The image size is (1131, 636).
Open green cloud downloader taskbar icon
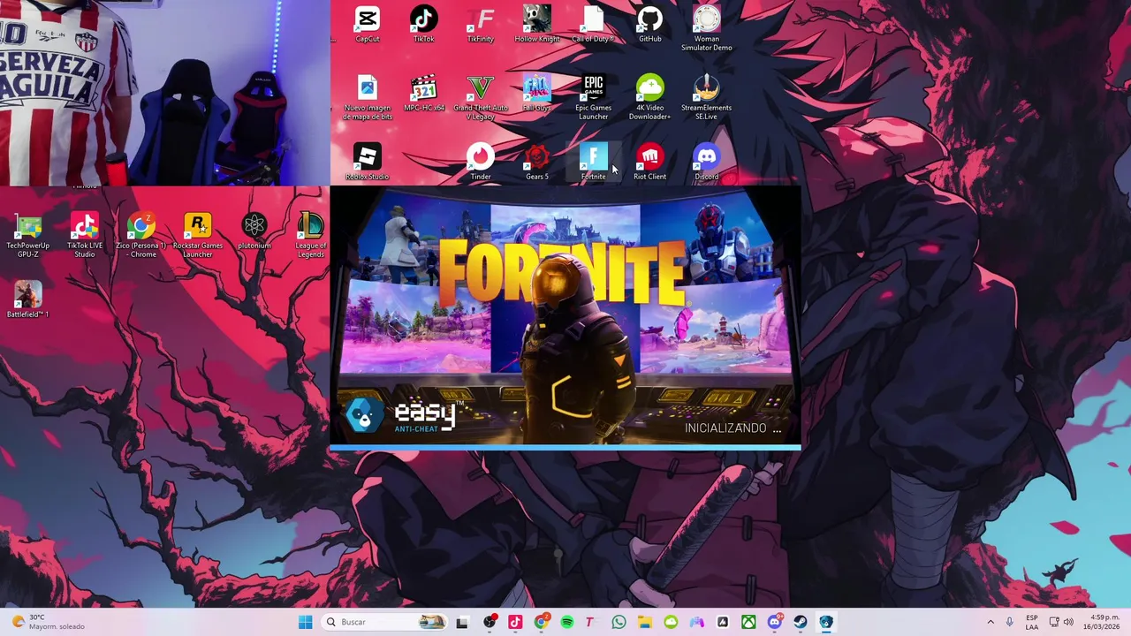pos(671,622)
